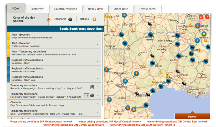Open winter driving conditions DIR Central East link
216x127 pixels.
(177, 122)
